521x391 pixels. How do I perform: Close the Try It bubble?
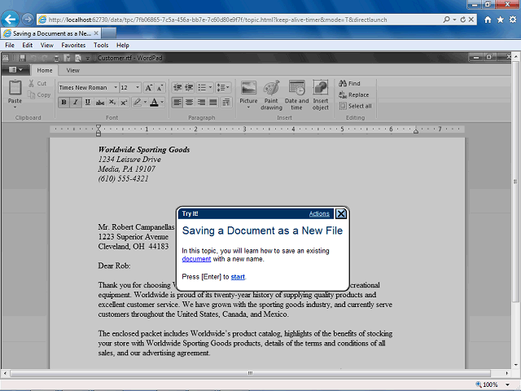click(x=341, y=213)
